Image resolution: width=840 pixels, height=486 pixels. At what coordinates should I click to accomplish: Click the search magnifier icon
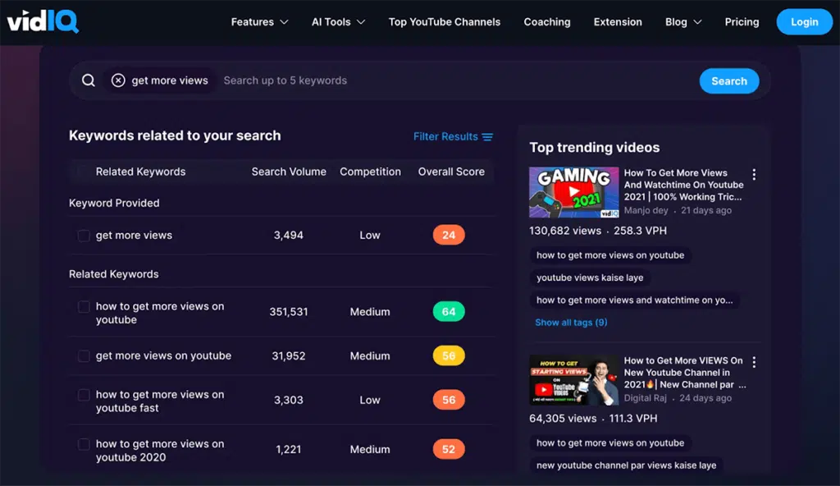[x=89, y=80]
